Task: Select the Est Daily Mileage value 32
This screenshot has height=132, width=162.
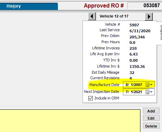Action: (132, 73)
